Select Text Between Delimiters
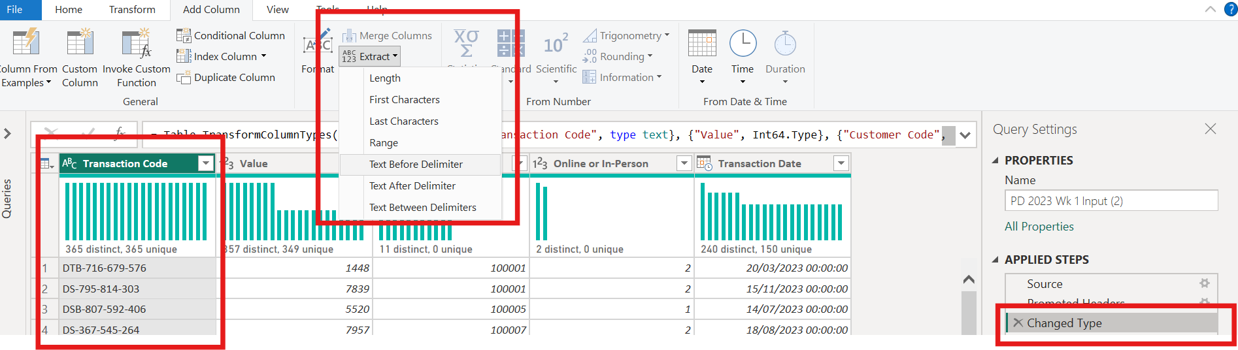 (x=423, y=207)
